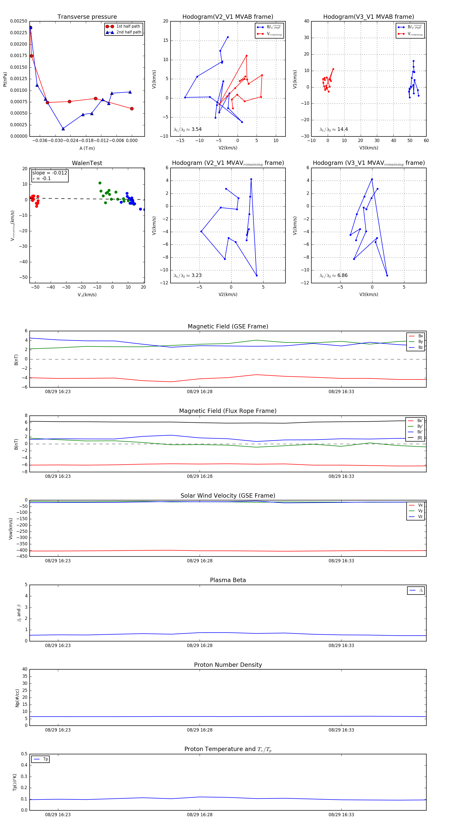
Task: Click "08/29 16:28" tick under Plasma Beta plot
Action: [200, 646]
